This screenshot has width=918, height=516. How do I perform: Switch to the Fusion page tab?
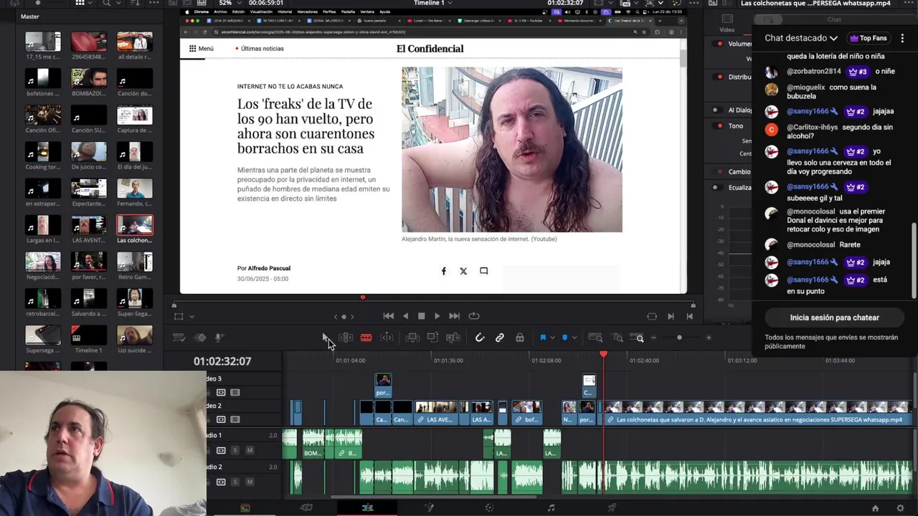click(429, 508)
